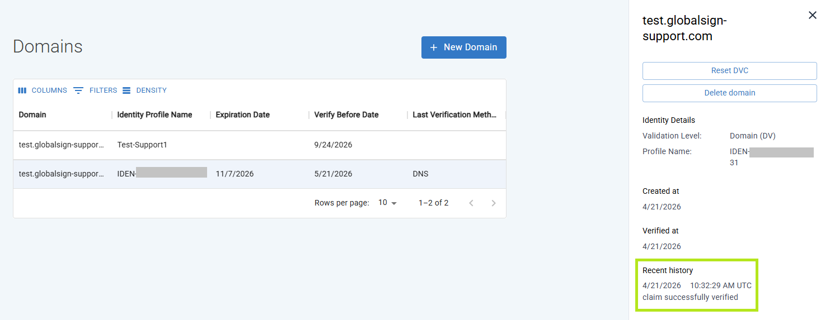Image resolution: width=830 pixels, height=320 pixels.
Task: Click the New Domain button
Action: (x=463, y=47)
